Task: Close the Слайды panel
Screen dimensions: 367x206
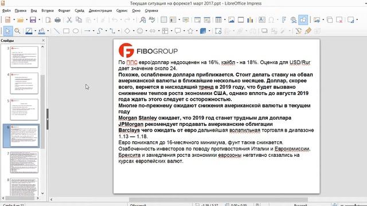Action: click(43, 41)
